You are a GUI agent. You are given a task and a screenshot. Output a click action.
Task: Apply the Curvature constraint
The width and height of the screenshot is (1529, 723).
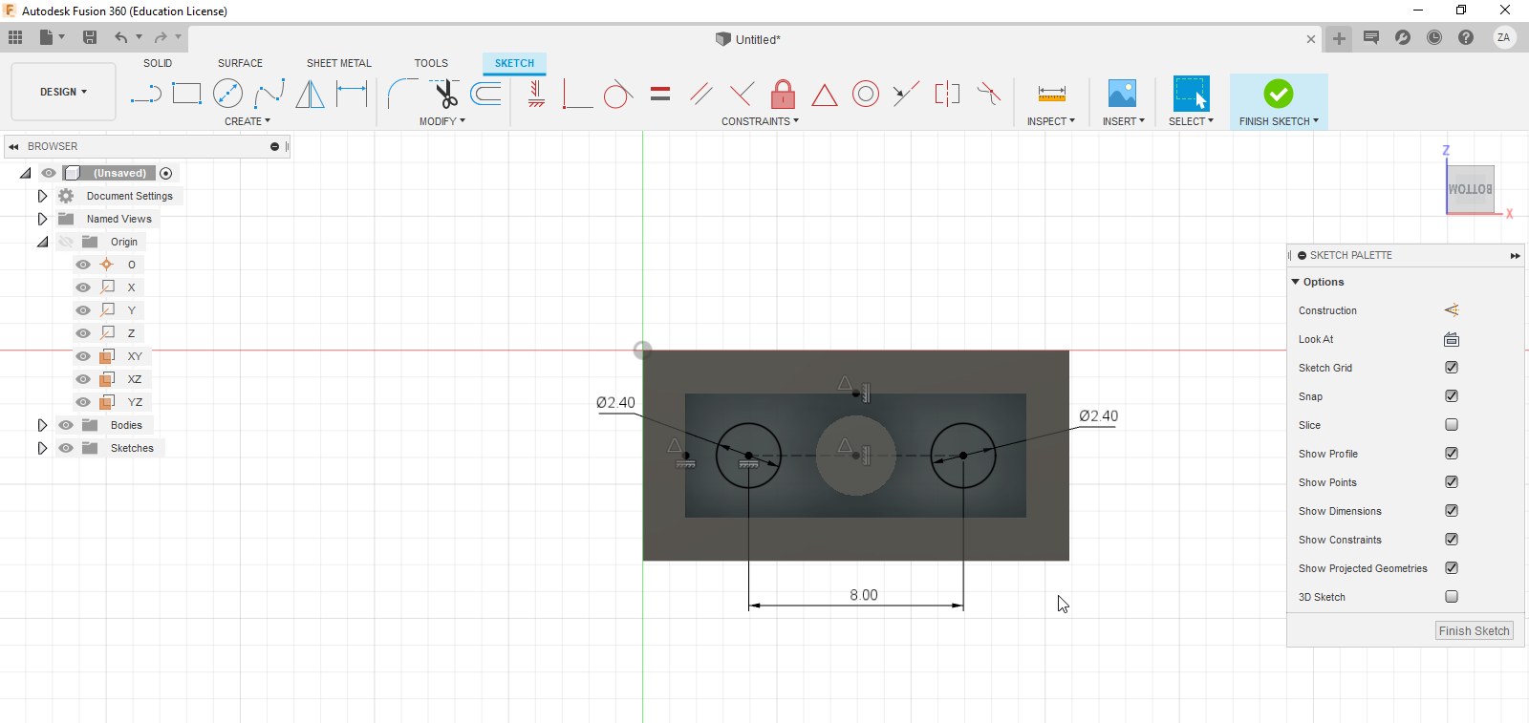pos(989,94)
